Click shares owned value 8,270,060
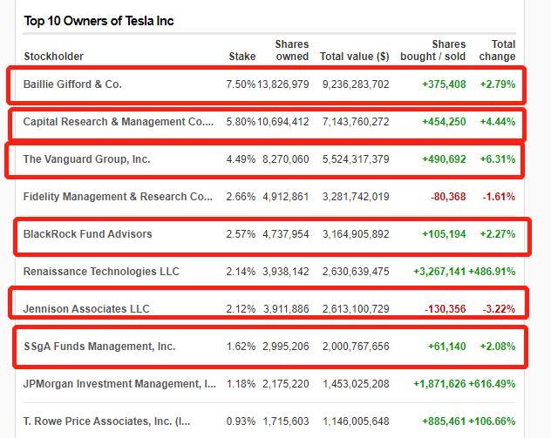The height and width of the screenshot is (438, 551). pyautogui.click(x=286, y=159)
